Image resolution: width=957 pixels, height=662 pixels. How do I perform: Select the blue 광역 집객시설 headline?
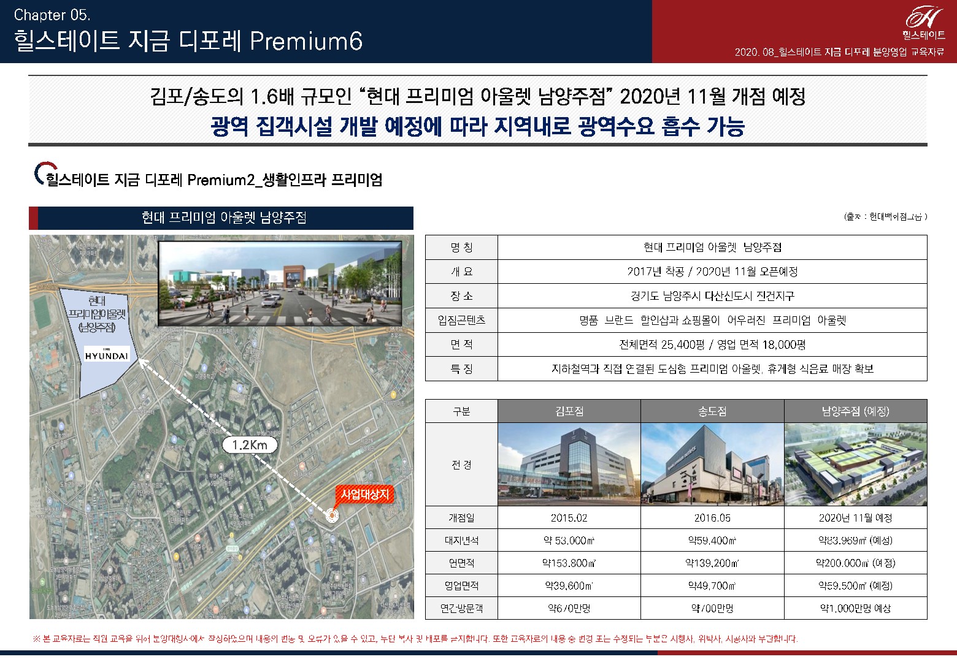coord(478,126)
